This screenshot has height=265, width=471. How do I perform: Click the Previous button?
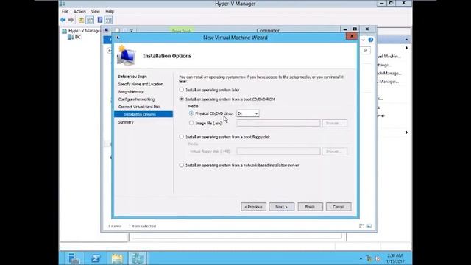coord(253,207)
